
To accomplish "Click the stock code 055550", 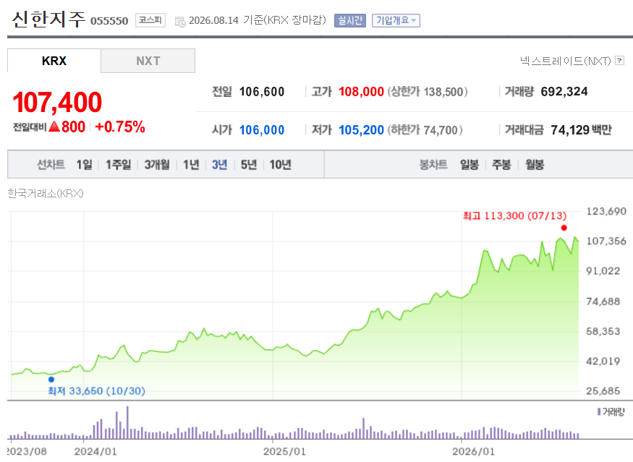I will 109,21.
